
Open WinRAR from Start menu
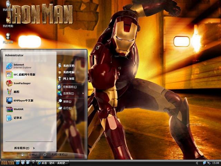(15, 109)
